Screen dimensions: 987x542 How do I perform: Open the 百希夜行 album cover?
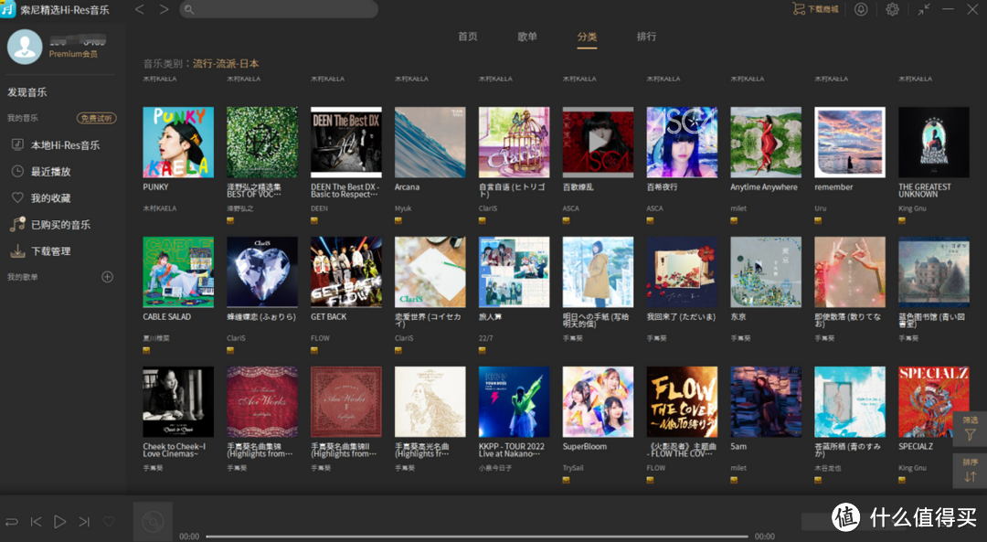[682, 143]
